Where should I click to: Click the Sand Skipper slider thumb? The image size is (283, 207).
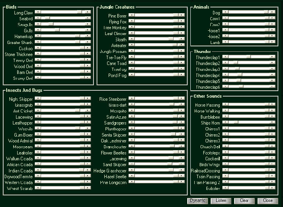(170, 164)
